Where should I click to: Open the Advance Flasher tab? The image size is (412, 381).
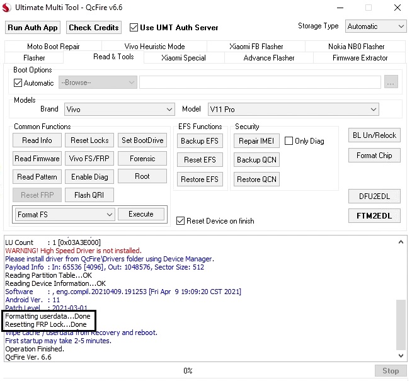[269, 58]
